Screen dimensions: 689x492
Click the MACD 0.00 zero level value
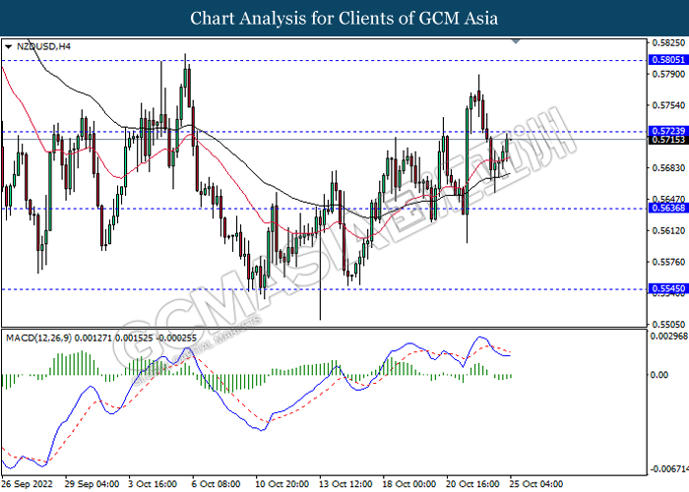[658, 375]
